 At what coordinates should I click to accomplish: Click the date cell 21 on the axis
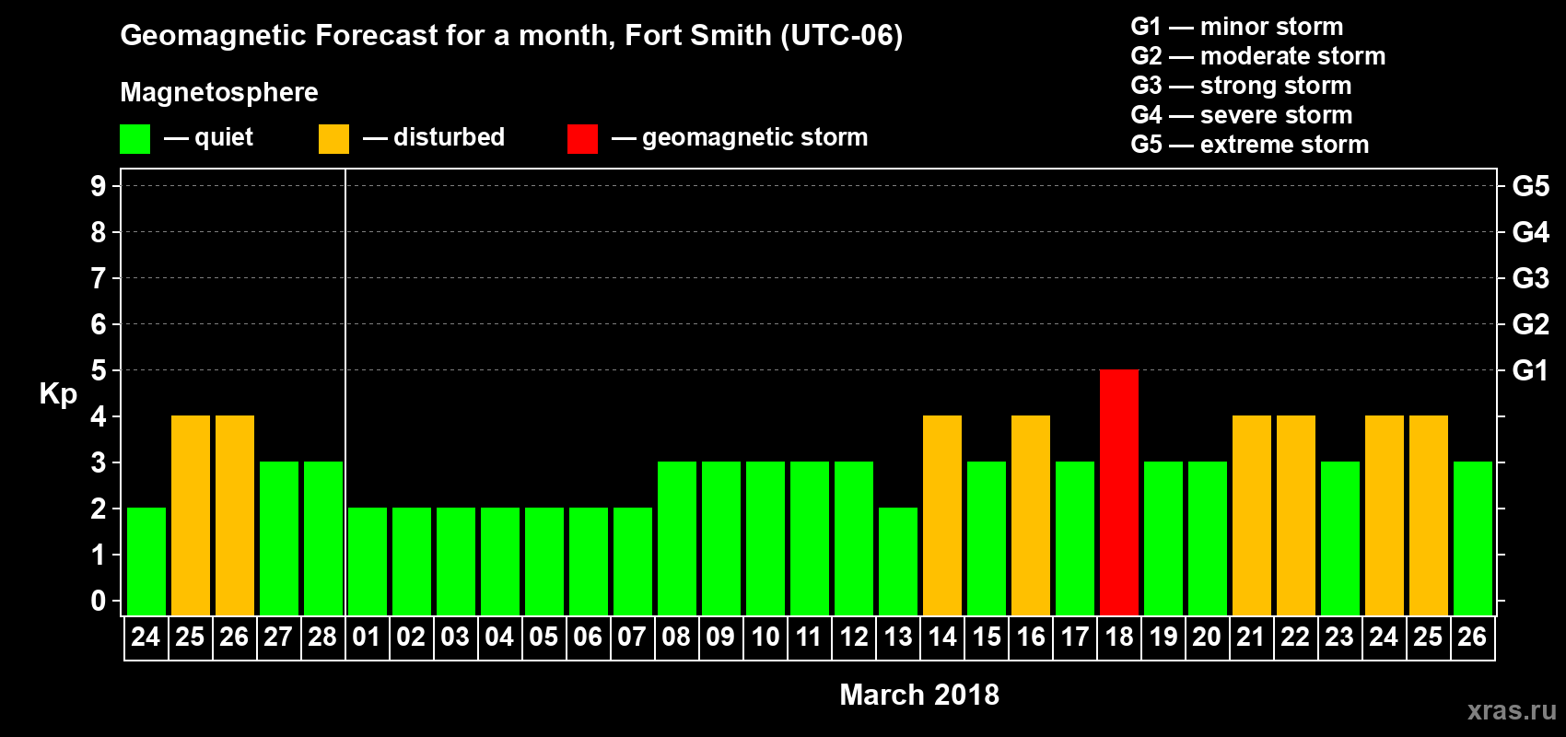click(1252, 638)
